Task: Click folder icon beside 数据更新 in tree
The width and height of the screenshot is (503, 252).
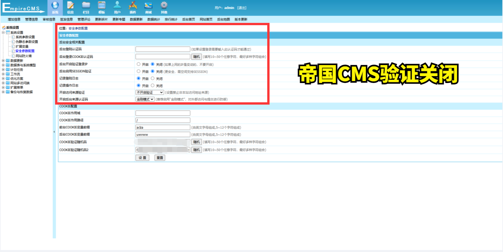Action: tap(8, 60)
